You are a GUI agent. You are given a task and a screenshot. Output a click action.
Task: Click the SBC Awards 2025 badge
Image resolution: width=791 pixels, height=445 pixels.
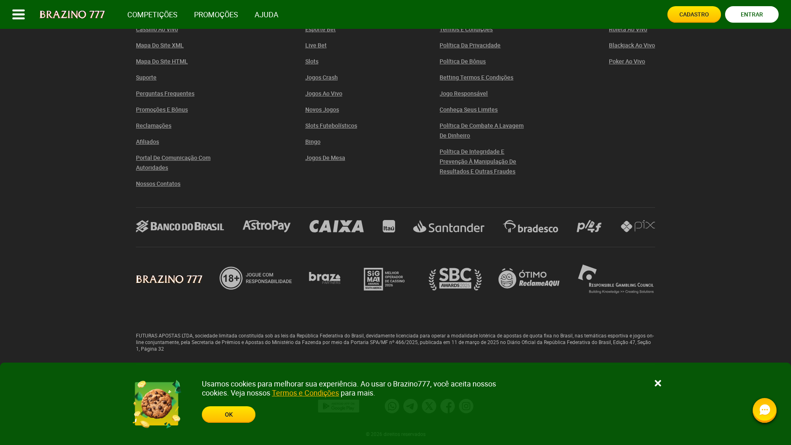pos(455,279)
